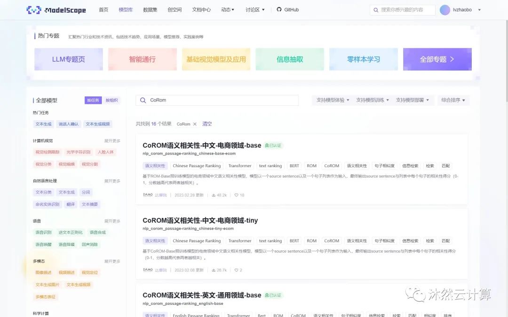Screen dimensions: 508x317
Task: Click the model search field containing CoRom
Action: [217, 101]
